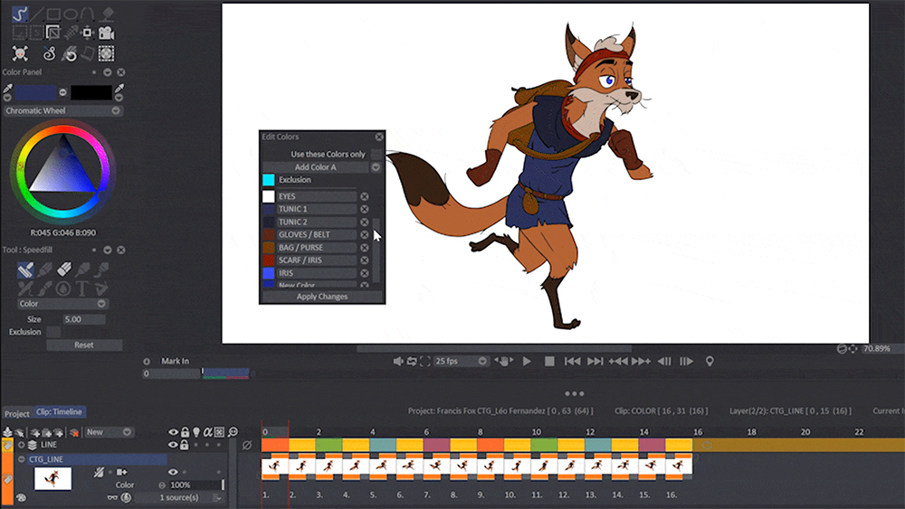This screenshot has height=509, width=905.
Task: Click the timeline zoom magnifier icon
Action: (233, 432)
